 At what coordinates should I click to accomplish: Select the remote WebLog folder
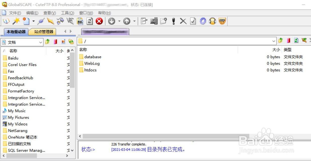pos(89,63)
